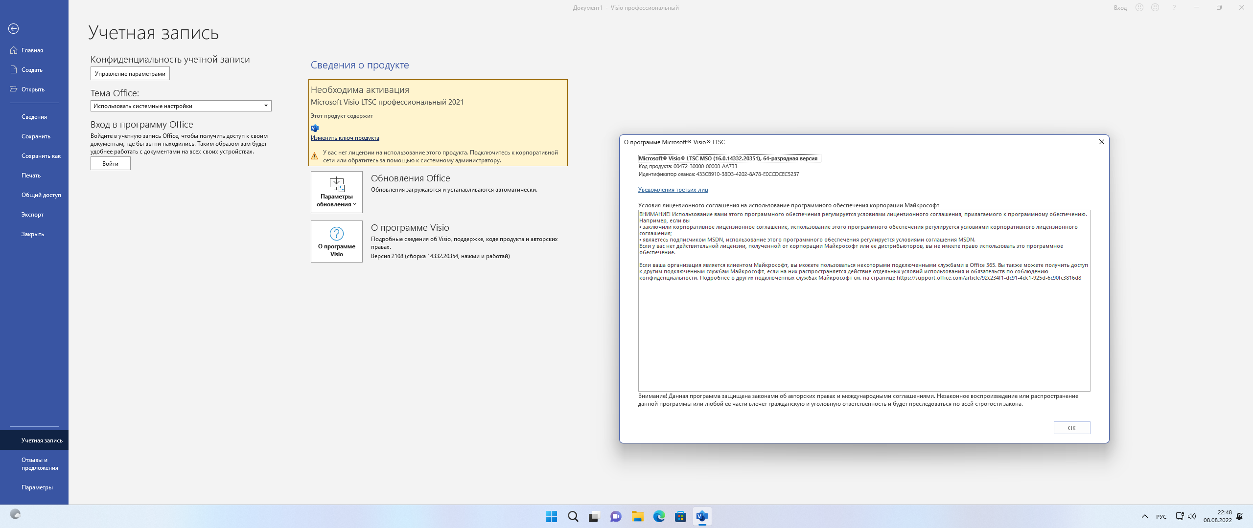Open Chat app on taskbar
This screenshot has height=528, width=1253.
pos(616,516)
